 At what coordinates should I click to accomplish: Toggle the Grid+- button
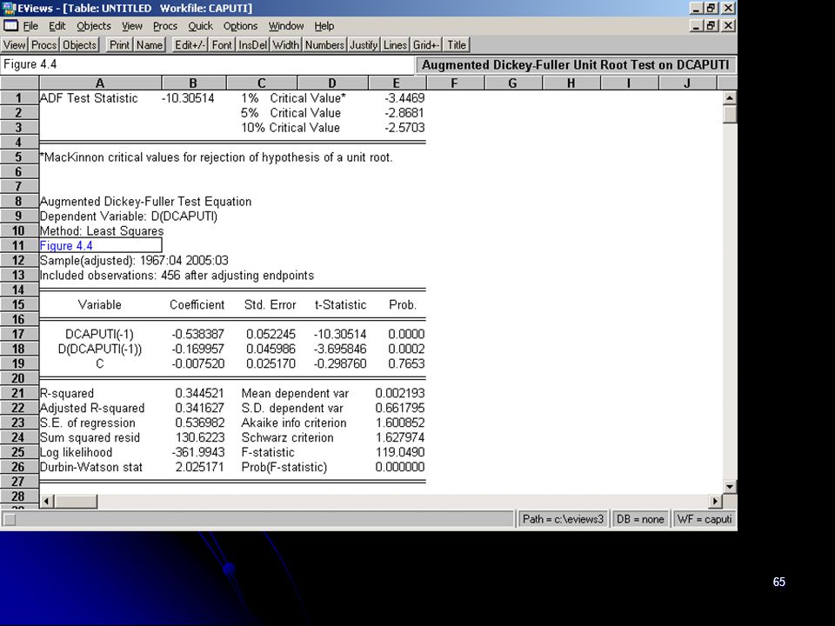pos(425,45)
